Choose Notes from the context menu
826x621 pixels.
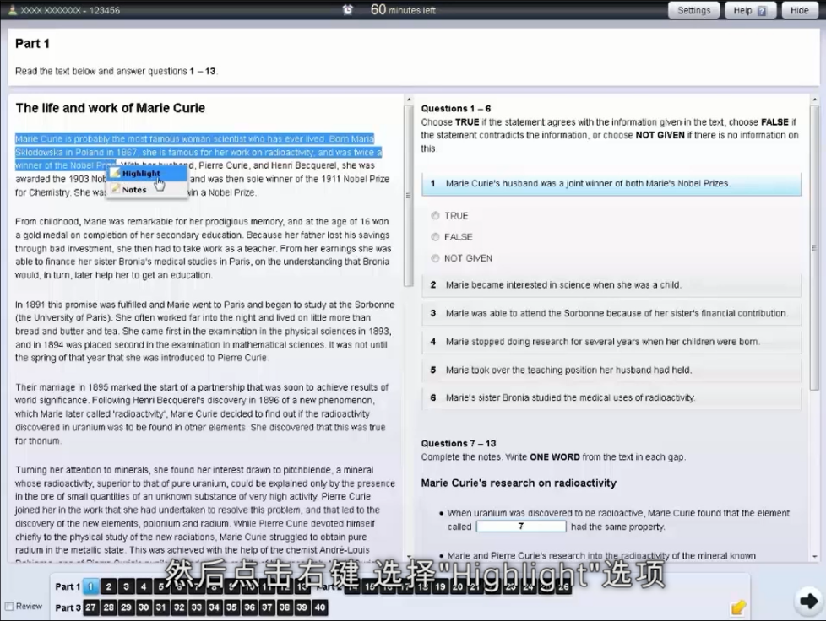(x=147, y=190)
